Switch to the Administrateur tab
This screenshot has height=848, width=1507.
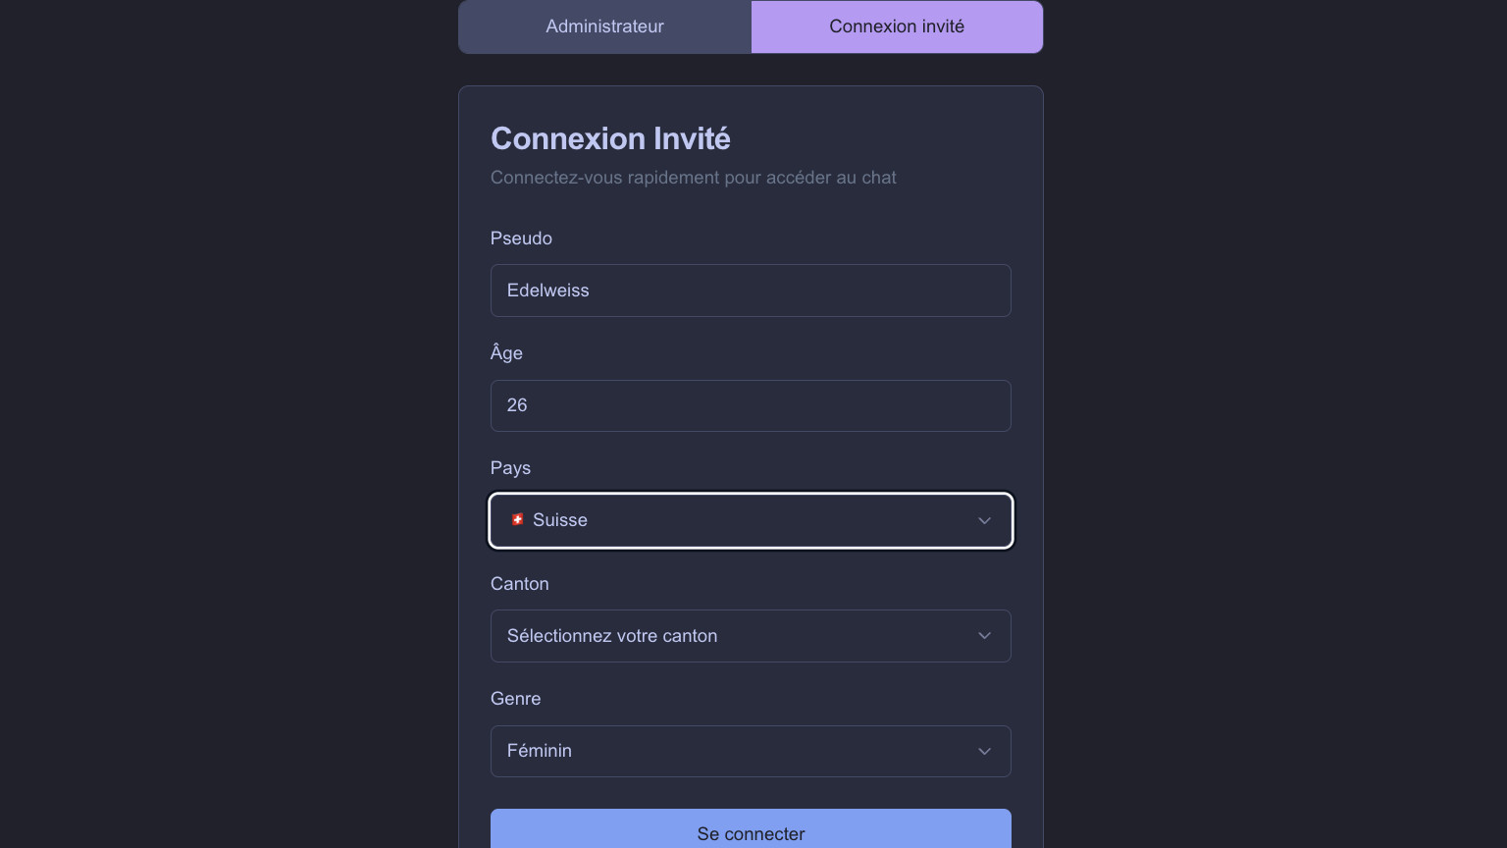[604, 26]
